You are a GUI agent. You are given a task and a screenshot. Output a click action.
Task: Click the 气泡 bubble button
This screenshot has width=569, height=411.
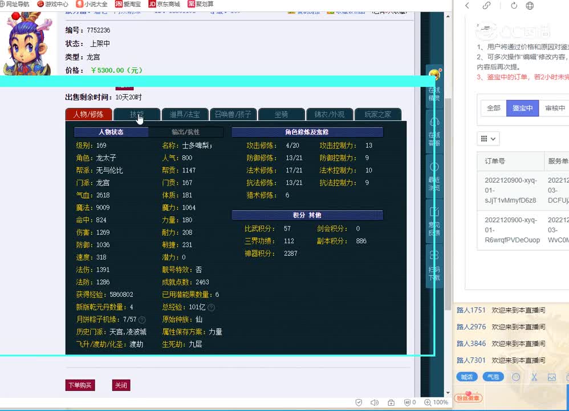pos(493,377)
